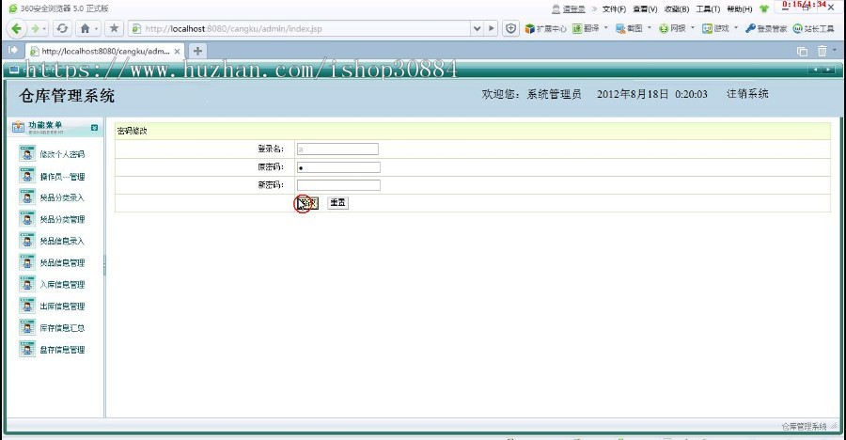
Task: Click 注销系统 to log out
Action: tap(747, 94)
